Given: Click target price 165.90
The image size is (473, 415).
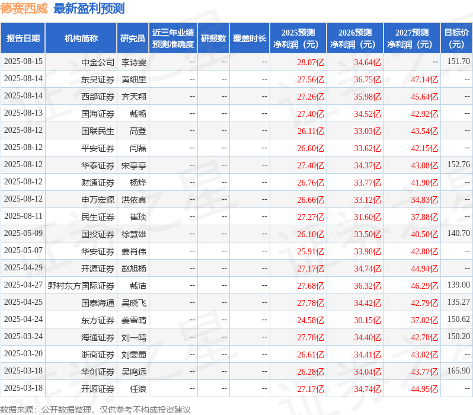Looking at the screenshot, I should [459, 371].
